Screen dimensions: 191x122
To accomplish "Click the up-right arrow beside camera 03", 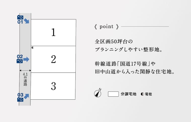I will click(26, 96).
